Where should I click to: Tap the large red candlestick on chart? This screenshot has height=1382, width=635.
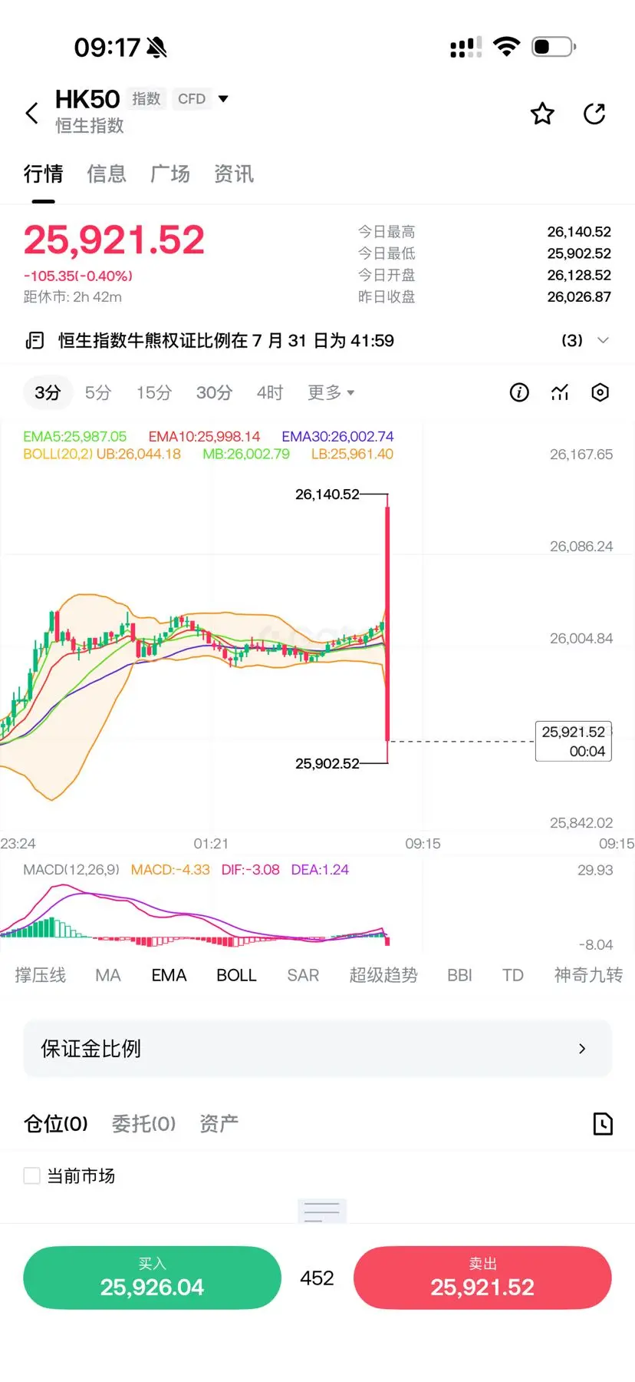point(387,623)
